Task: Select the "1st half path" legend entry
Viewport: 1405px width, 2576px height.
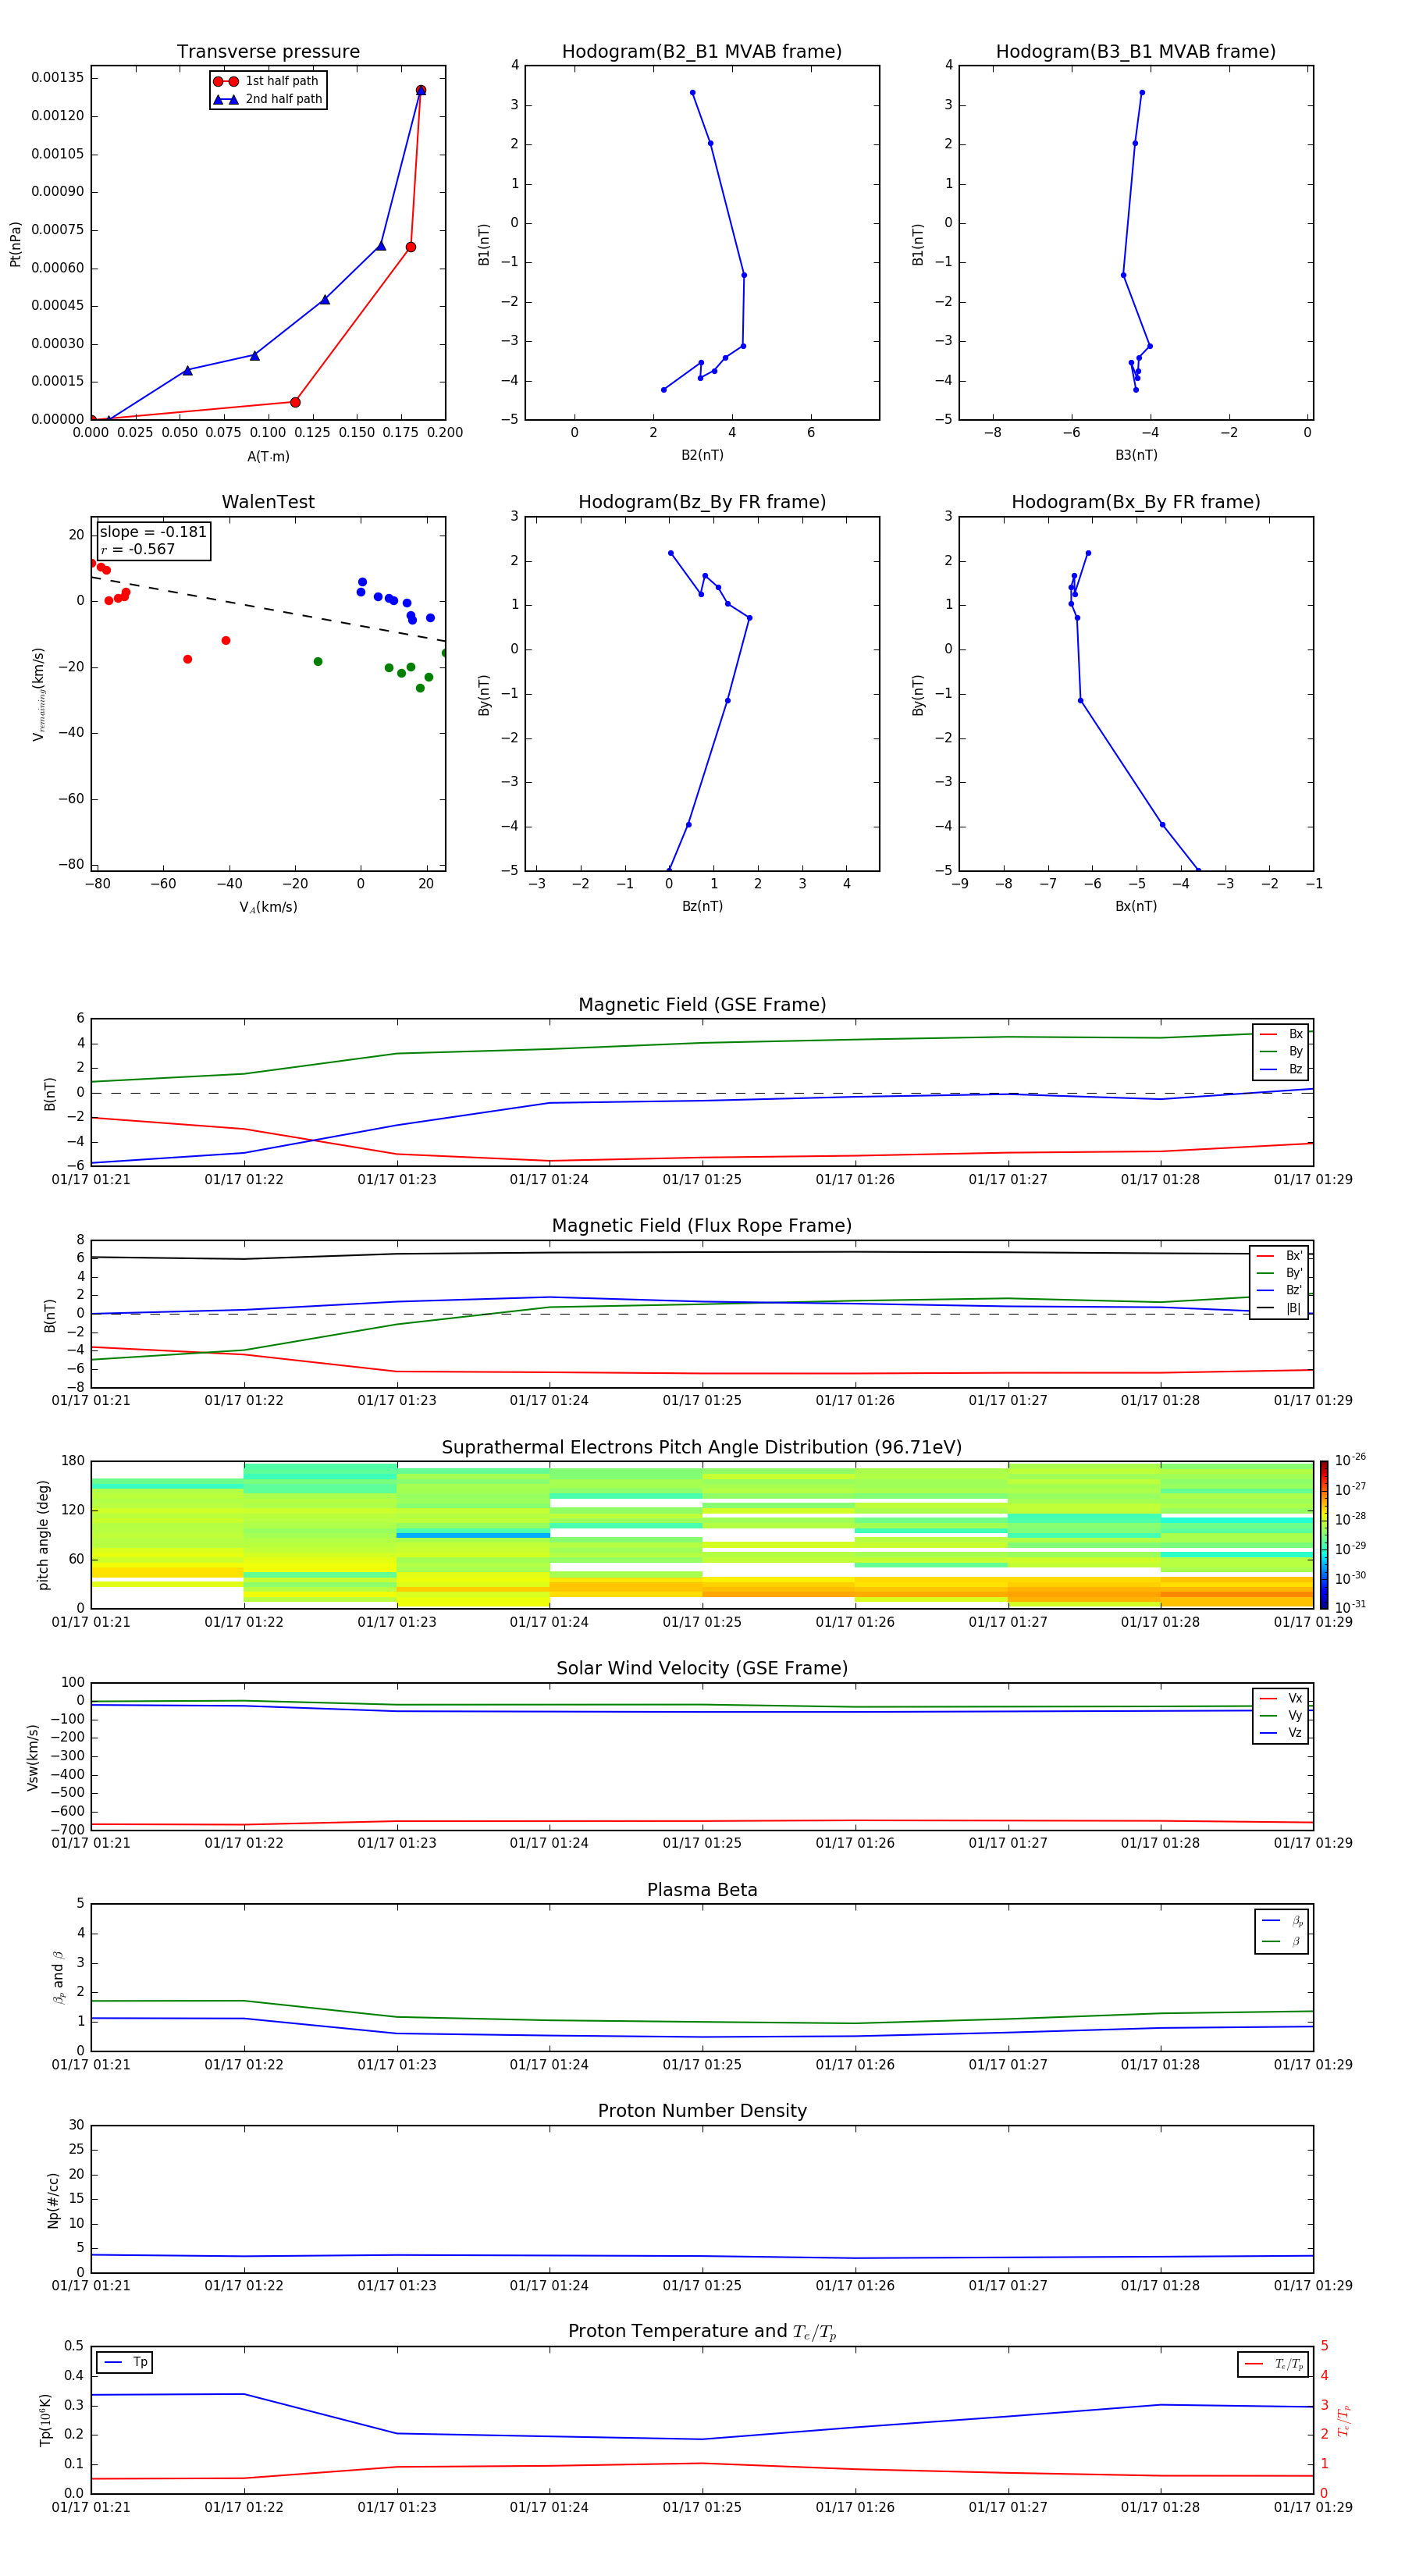Action: coord(266,81)
